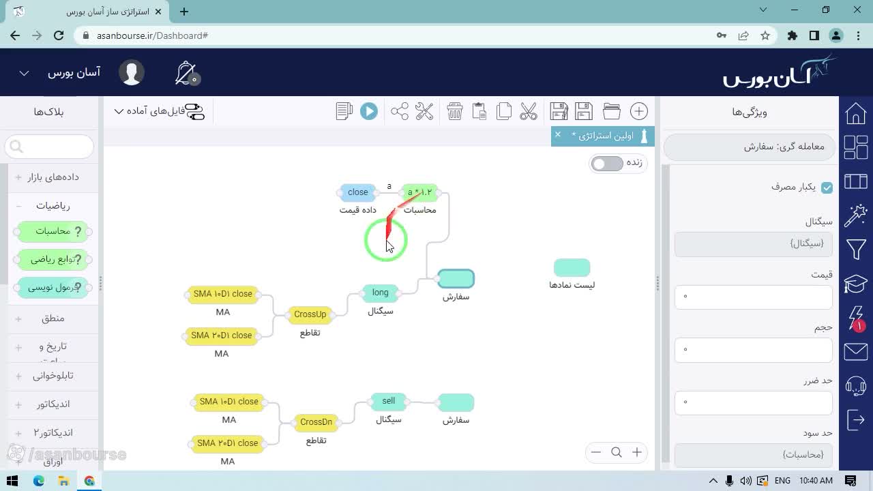Uncheck the یکبار مصرف checkbox
The height and width of the screenshot is (491, 873).
coord(827,188)
